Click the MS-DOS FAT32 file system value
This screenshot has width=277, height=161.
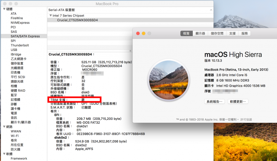point(88,122)
